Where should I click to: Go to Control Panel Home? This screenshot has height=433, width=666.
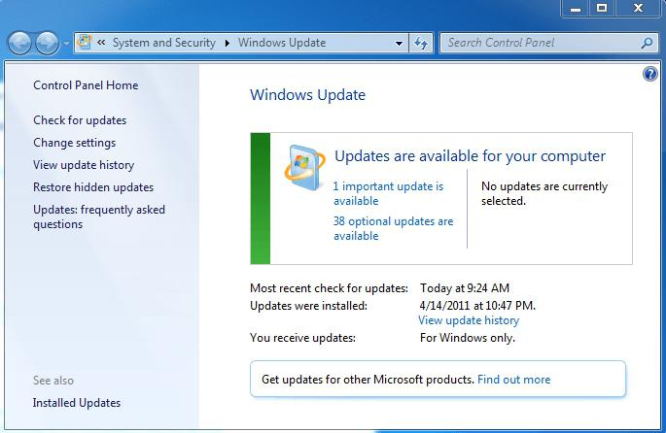pyautogui.click(x=86, y=85)
